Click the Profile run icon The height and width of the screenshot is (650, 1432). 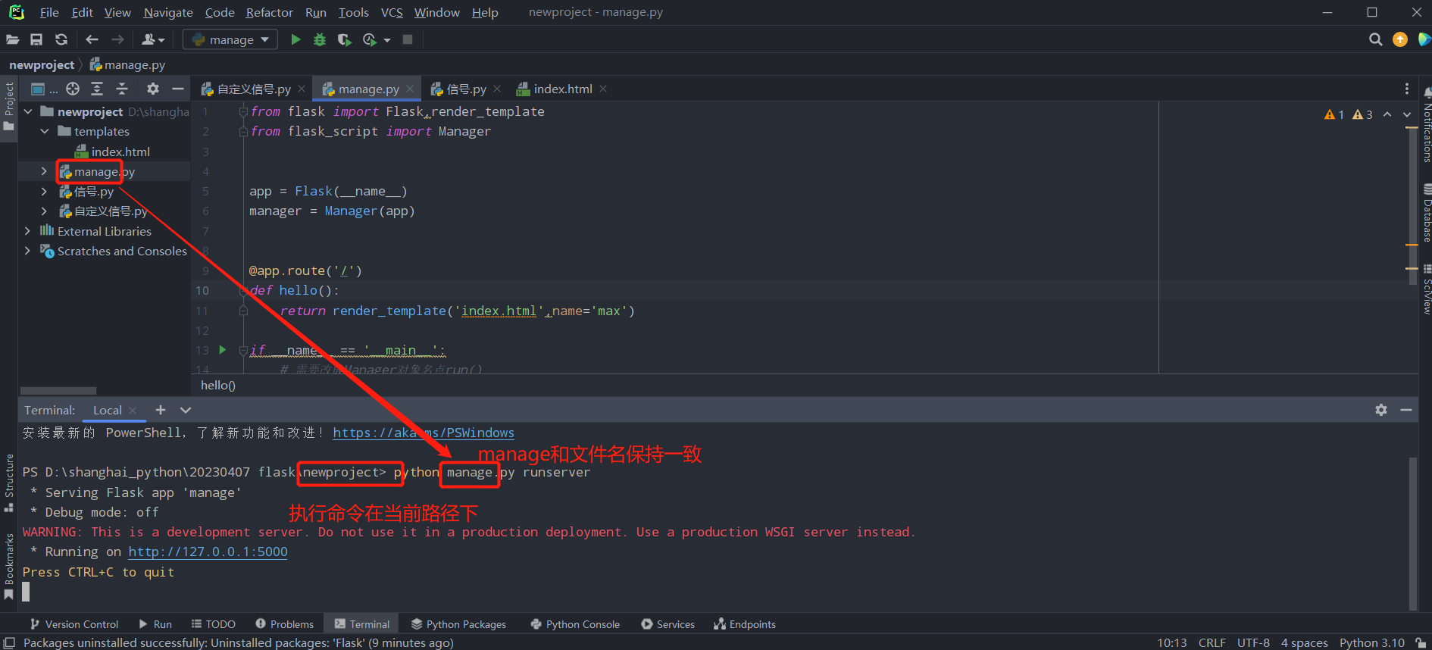tap(370, 39)
